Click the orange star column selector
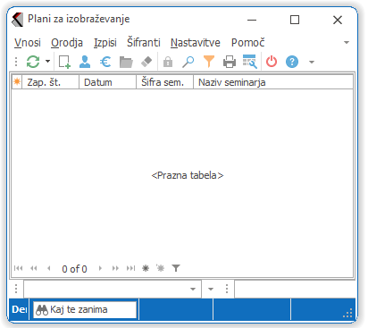Viewport: 368px width, 328px height. (17, 81)
